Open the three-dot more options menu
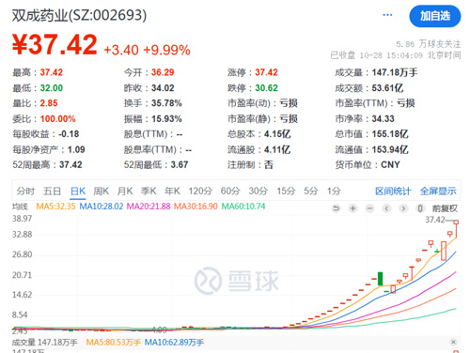 [x=387, y=15]
